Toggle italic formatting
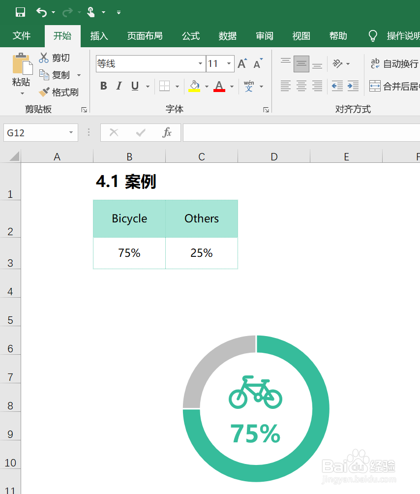 coord(119,86)
